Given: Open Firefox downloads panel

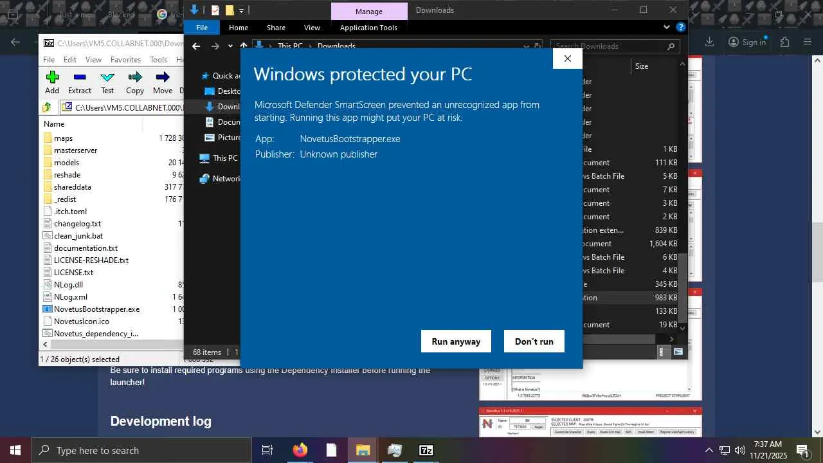Looking at the screenshot, I should click(709, 42).
